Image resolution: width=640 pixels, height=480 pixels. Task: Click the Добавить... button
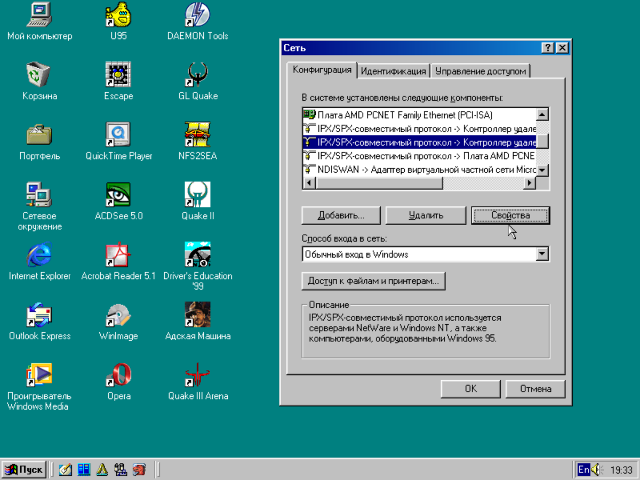click(x=341, y=215)
